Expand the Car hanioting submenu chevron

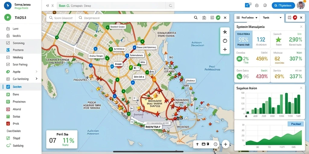[x=37, y=79]
